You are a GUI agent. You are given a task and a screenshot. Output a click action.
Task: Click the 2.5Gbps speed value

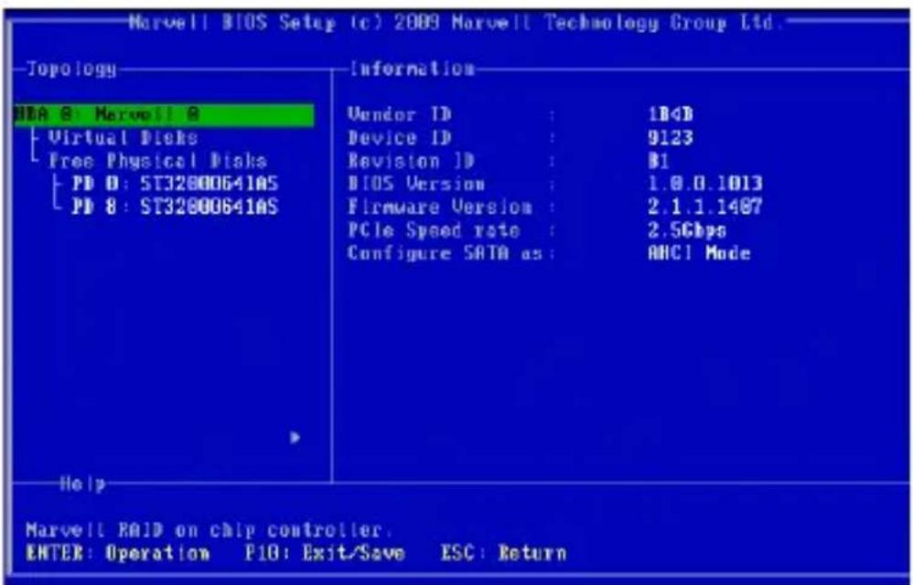[x=687, y=230]
